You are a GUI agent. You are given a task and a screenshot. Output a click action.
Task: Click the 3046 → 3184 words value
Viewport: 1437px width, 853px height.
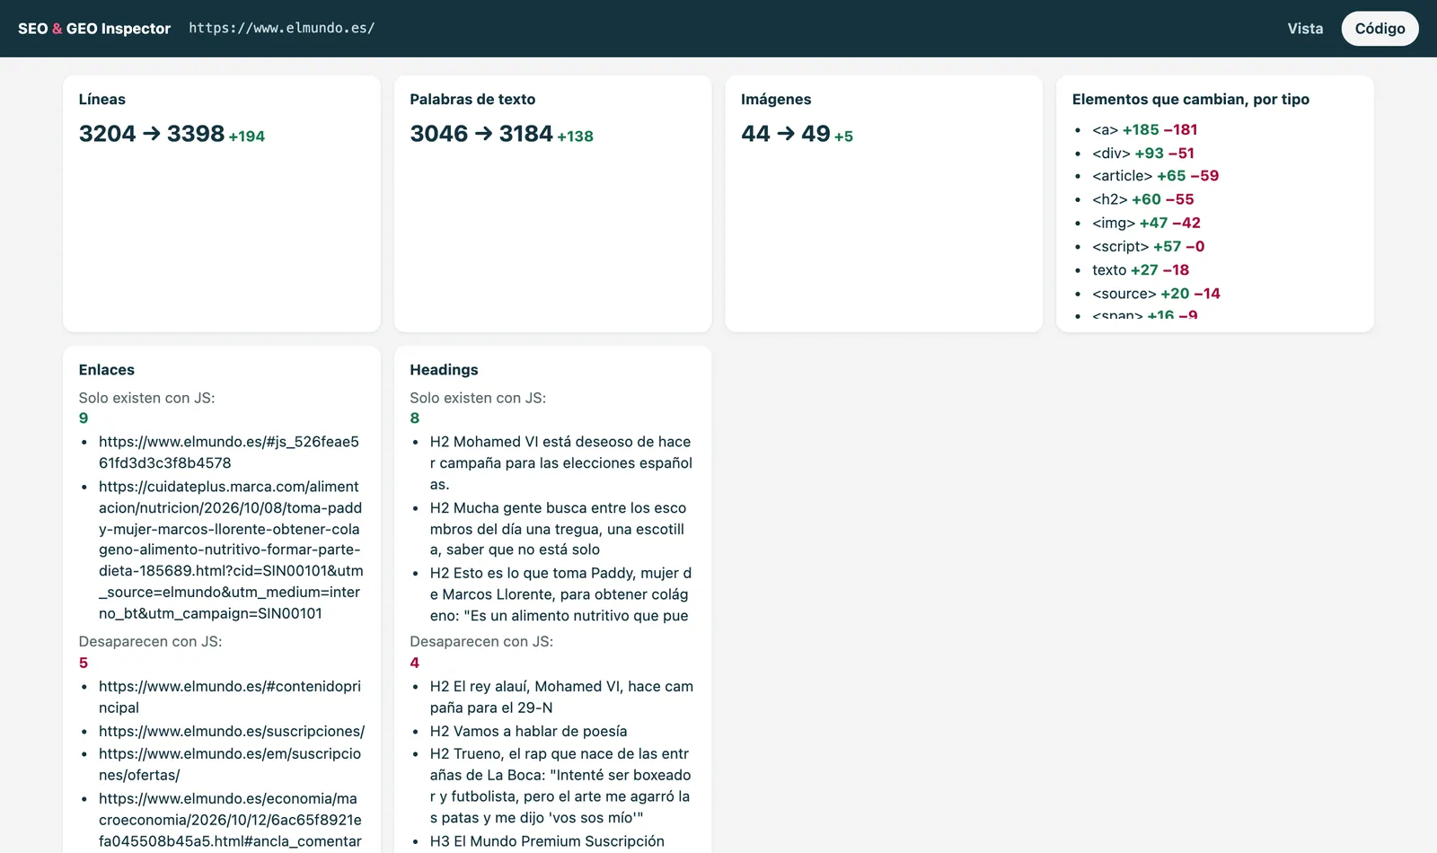[x=481, y=134]
